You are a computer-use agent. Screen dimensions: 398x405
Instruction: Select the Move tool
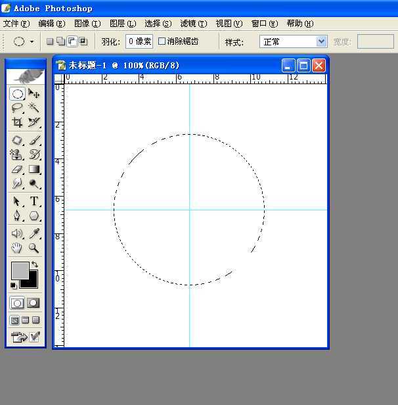pos(34,94)
